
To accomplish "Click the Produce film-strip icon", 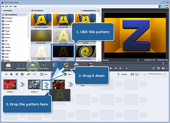I will (x=90, y=65).
